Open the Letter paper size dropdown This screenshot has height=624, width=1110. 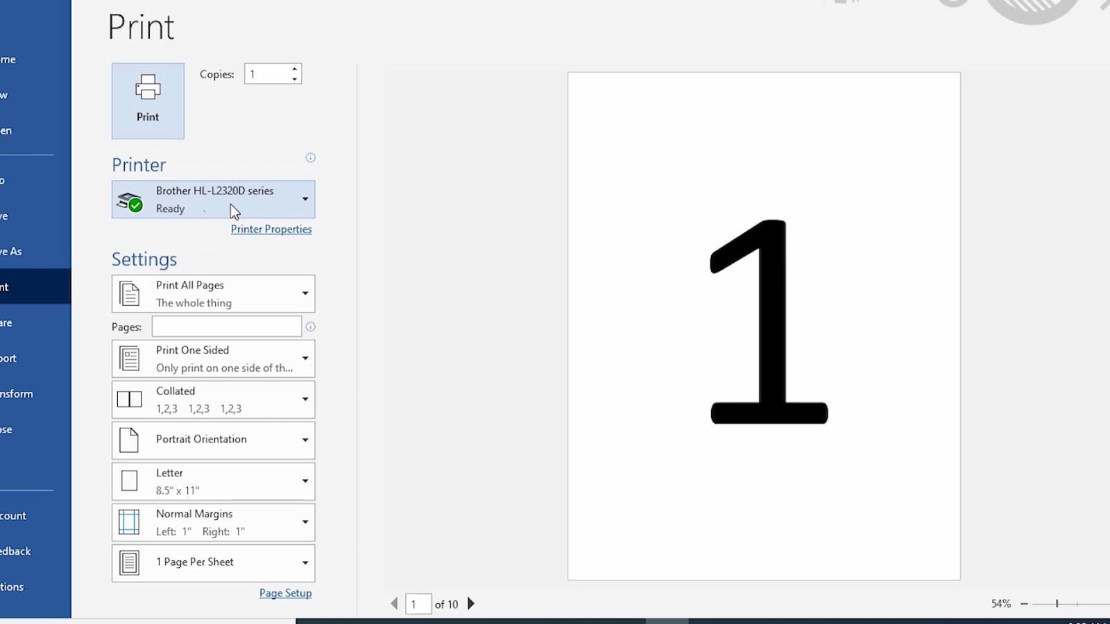point(213,481)
